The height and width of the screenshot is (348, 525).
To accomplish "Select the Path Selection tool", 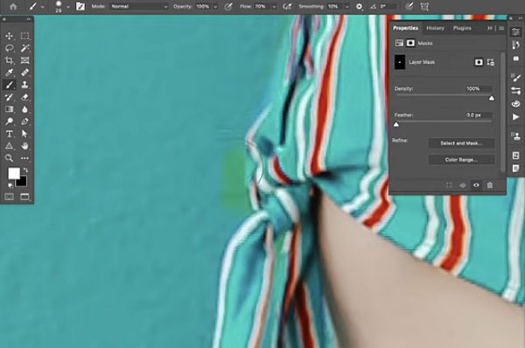I will (24, 134).
